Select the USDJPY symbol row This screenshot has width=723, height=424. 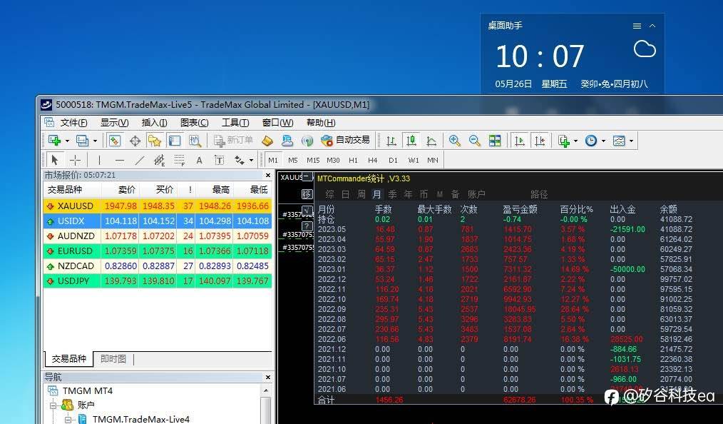click(158, 281)
